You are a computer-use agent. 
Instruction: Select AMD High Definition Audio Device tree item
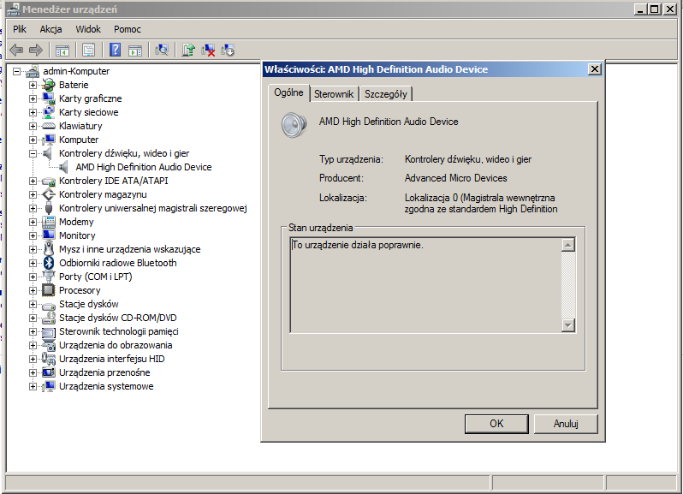tap(144, 167)
